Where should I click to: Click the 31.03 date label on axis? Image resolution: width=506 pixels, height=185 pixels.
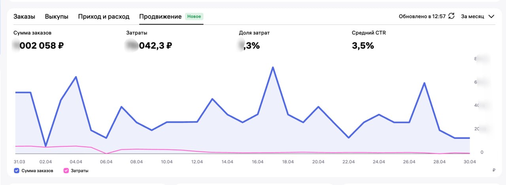coord(19,162)
